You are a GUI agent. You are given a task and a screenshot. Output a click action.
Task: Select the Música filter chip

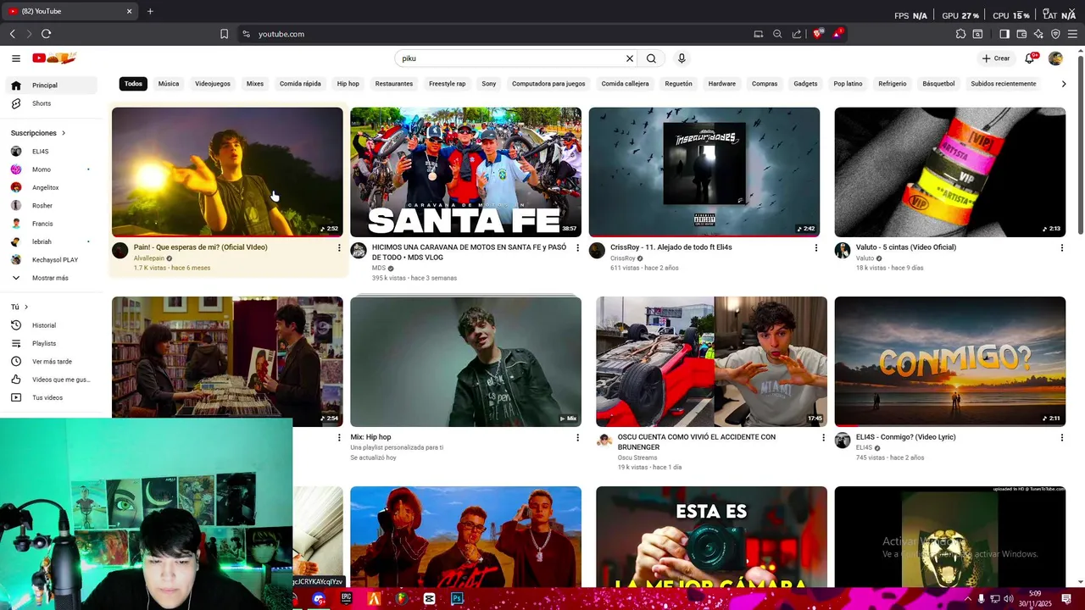[x=169, y=84]
